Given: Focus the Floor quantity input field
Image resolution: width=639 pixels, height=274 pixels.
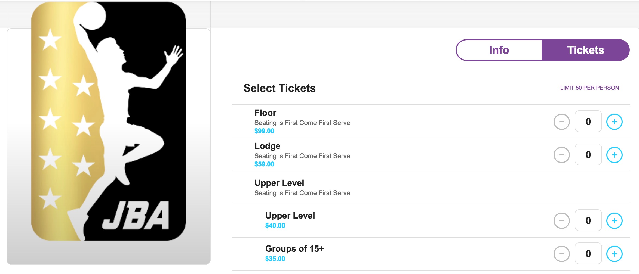Looking at the screenshot, I should [588, 122].
